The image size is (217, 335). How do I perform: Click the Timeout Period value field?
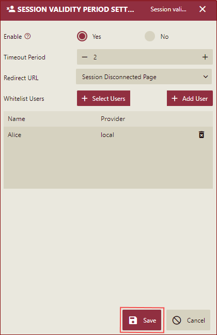point(145,57)
